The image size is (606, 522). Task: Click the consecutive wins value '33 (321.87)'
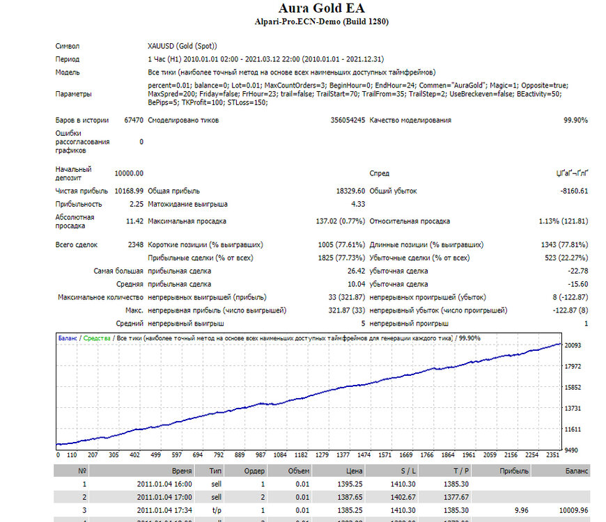[x=347, y=297]
